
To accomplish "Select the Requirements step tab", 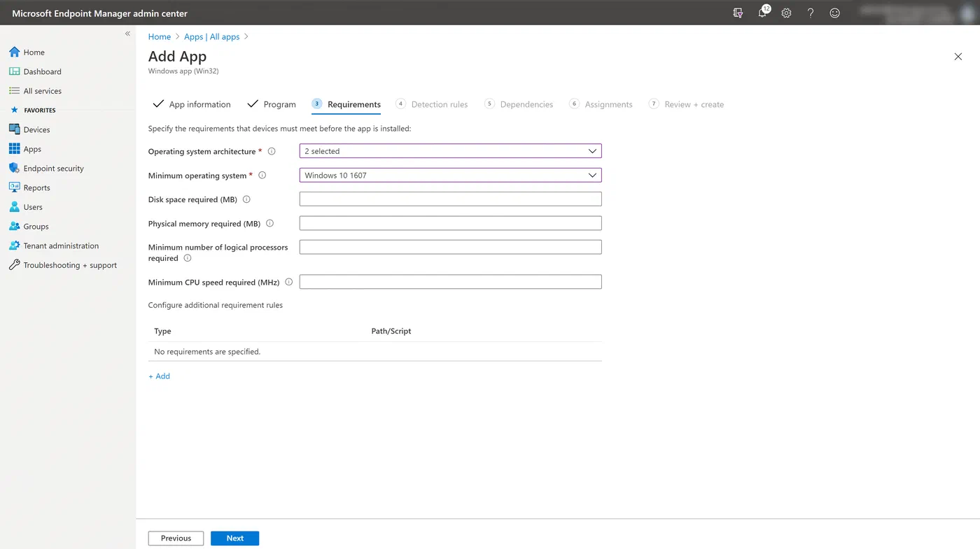I will pyautogui.click(x=346, y=104).
